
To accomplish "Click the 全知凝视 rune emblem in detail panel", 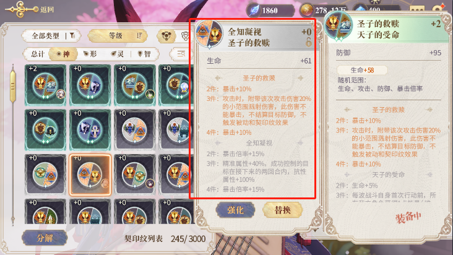I will pos(209,34).
